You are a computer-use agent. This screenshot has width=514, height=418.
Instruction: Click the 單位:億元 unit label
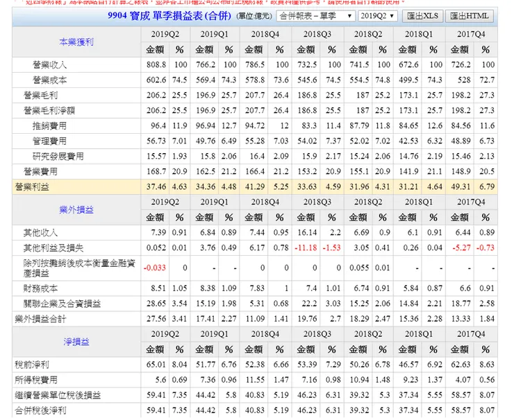(x=254, y=16)
